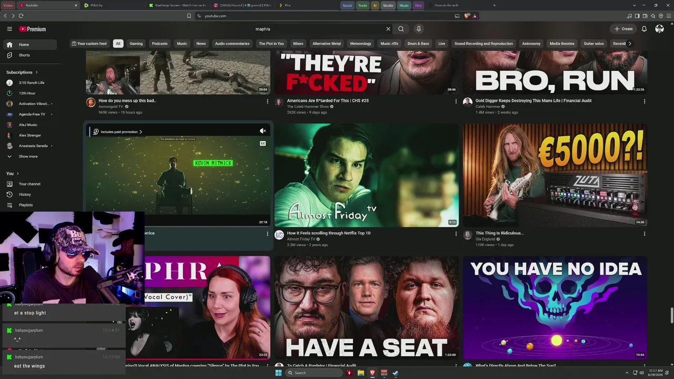Image resolution: width=674 pixels, height=379 pixels.
Task: Expand the Subscriptions section arrow
Action: tap(36, 72)
